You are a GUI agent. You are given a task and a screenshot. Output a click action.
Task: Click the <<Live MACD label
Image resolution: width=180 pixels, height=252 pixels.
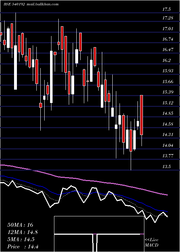[152, 243]
